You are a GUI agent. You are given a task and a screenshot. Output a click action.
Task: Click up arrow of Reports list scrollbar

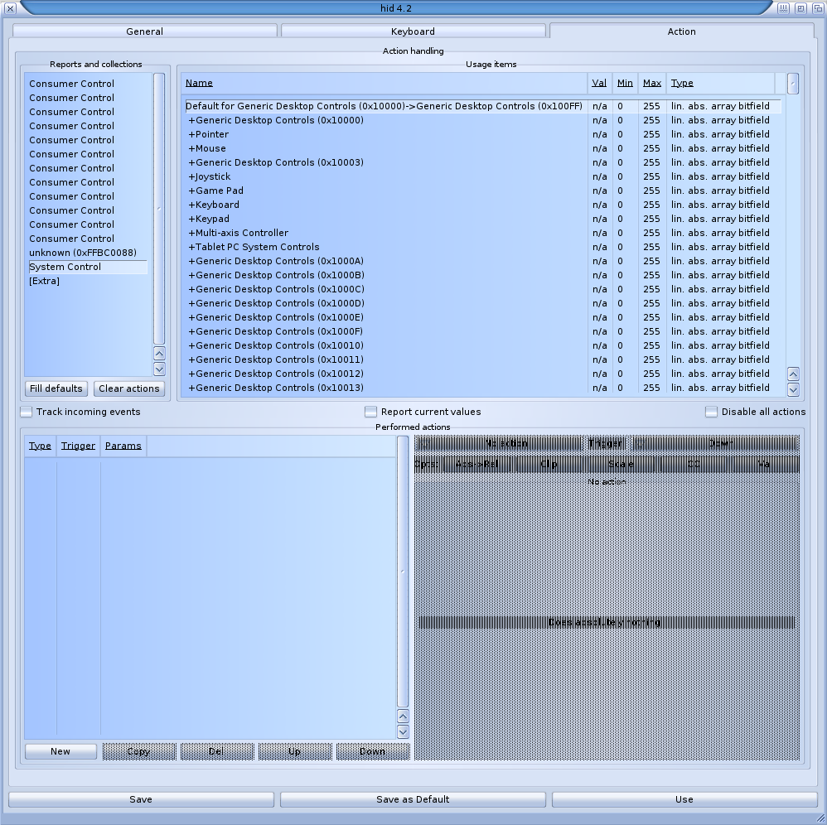coord(159,354)
